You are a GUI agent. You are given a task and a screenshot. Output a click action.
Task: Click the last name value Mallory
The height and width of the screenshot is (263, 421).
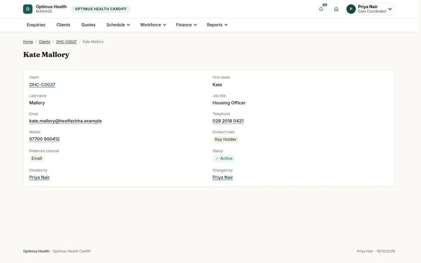(x=37, y=103)
